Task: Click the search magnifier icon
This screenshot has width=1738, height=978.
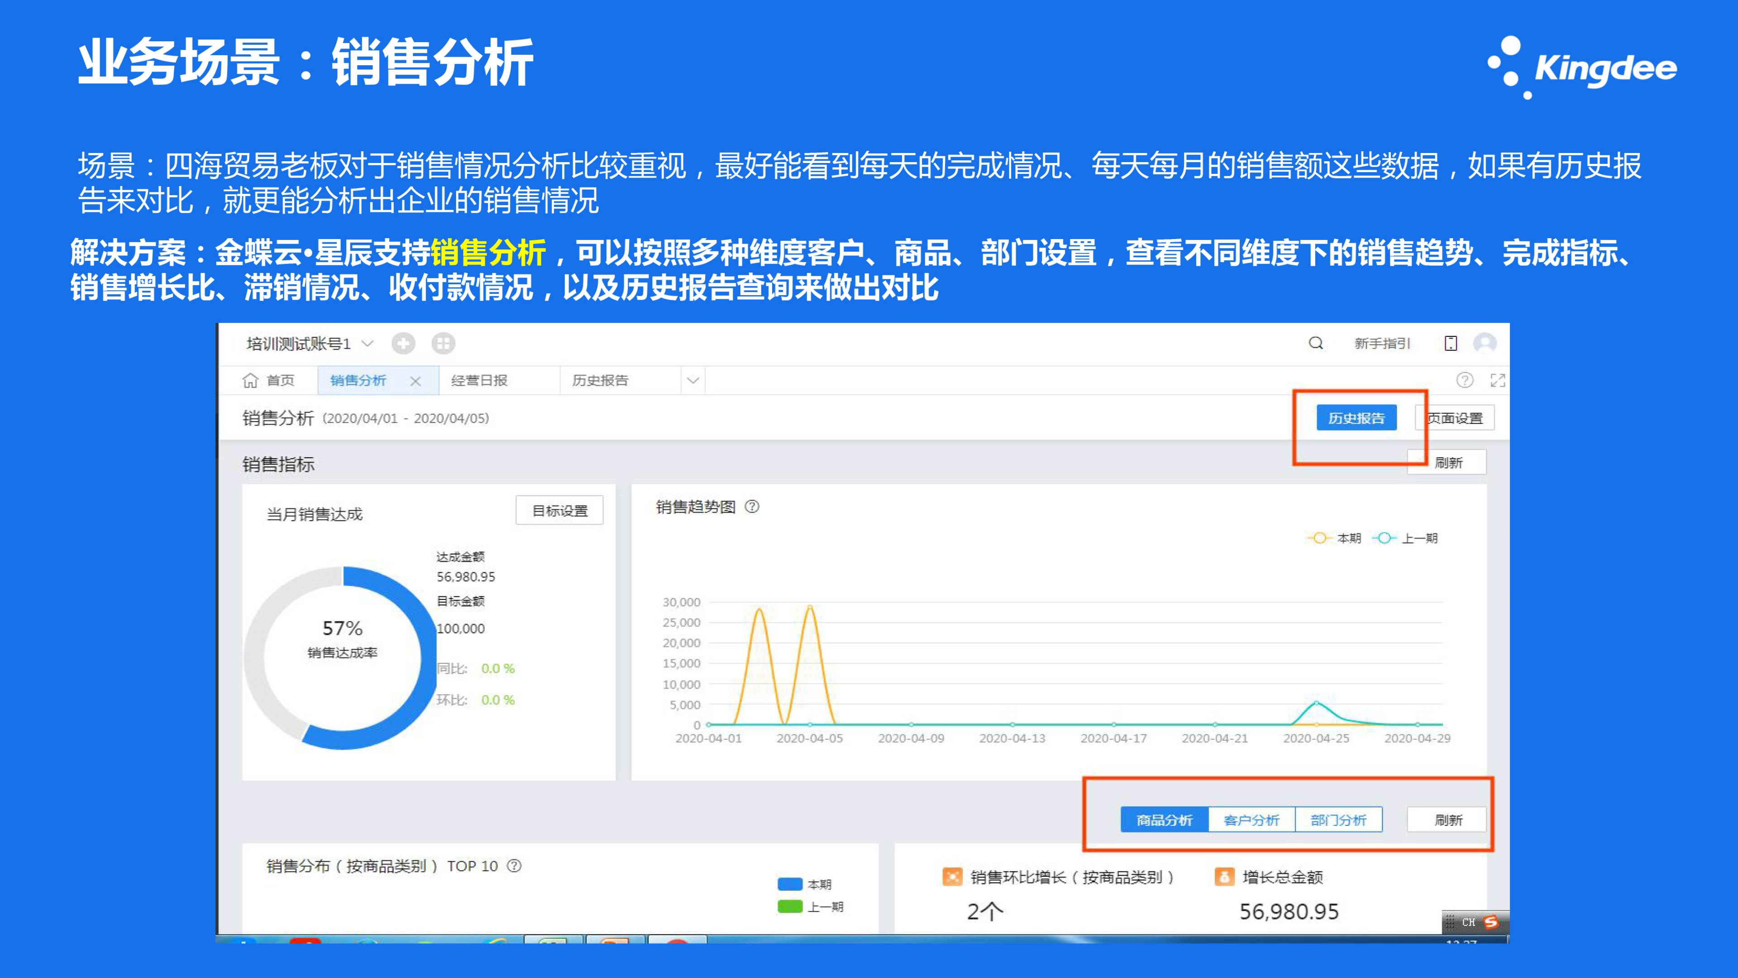Action: coord(1316,343)
